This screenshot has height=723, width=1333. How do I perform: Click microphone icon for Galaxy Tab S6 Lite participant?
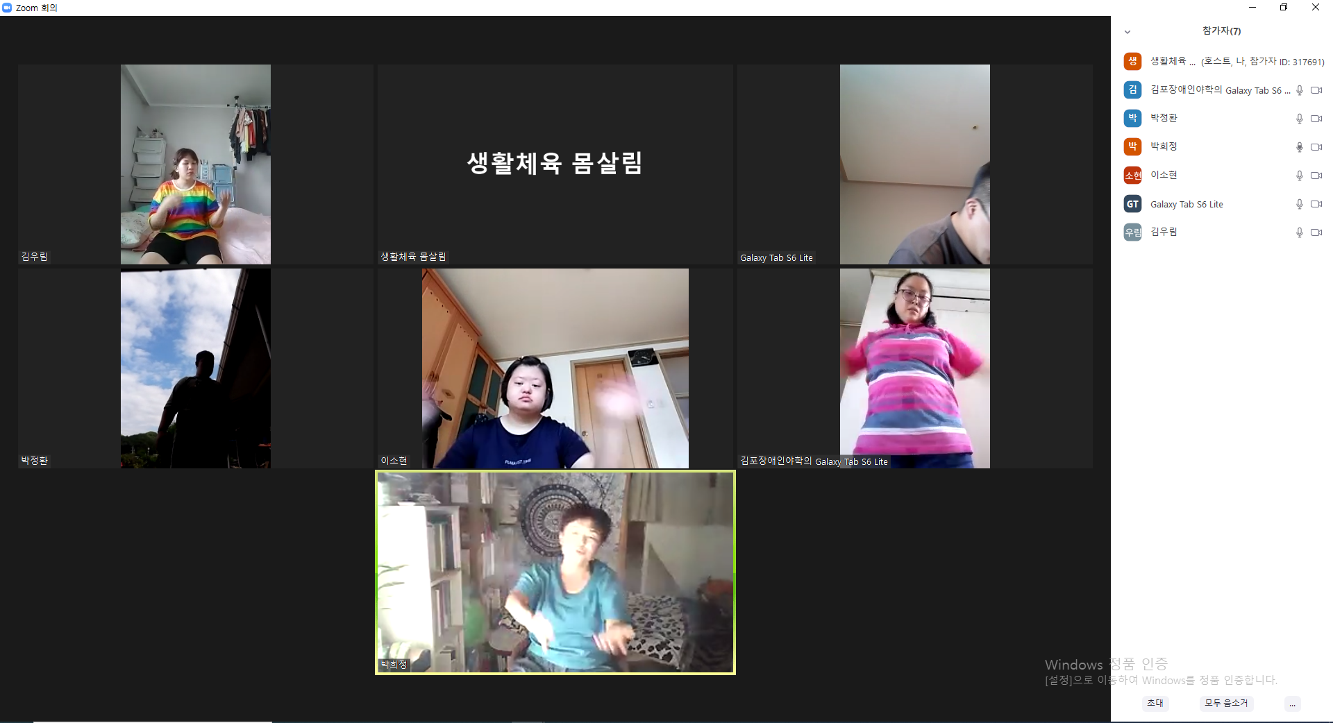click(x=1299, y=204)
